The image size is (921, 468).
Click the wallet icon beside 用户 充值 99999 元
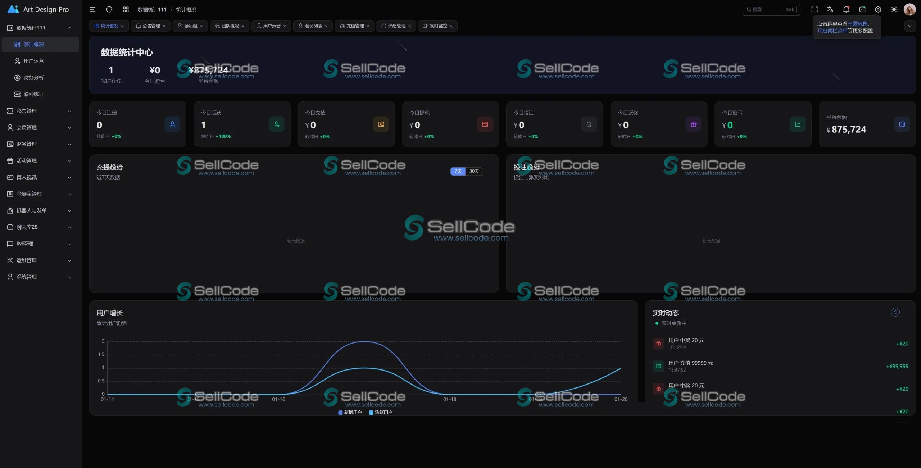coord(658,366)
